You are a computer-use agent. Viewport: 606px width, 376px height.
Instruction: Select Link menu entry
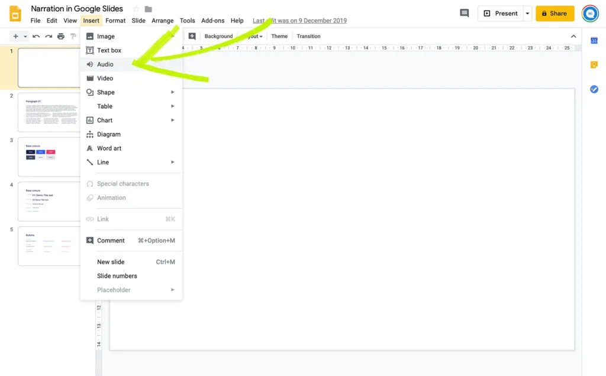pos(131,219)
